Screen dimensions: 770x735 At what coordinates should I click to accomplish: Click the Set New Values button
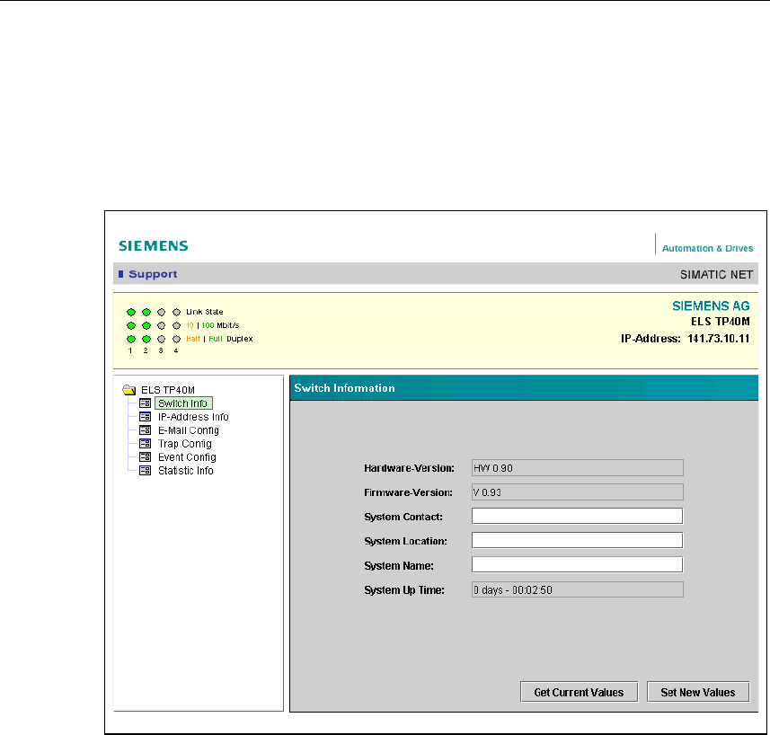[x=698, y=692]
